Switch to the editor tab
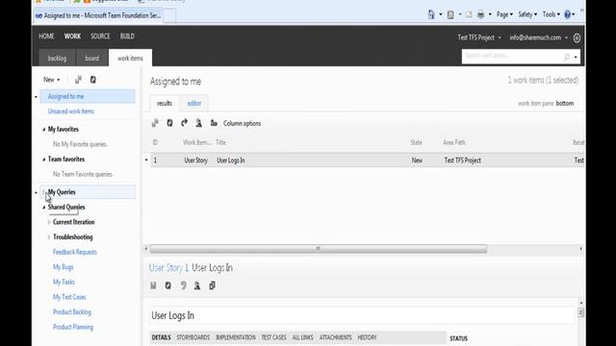616x346 pixels. (x=194, y=103)
